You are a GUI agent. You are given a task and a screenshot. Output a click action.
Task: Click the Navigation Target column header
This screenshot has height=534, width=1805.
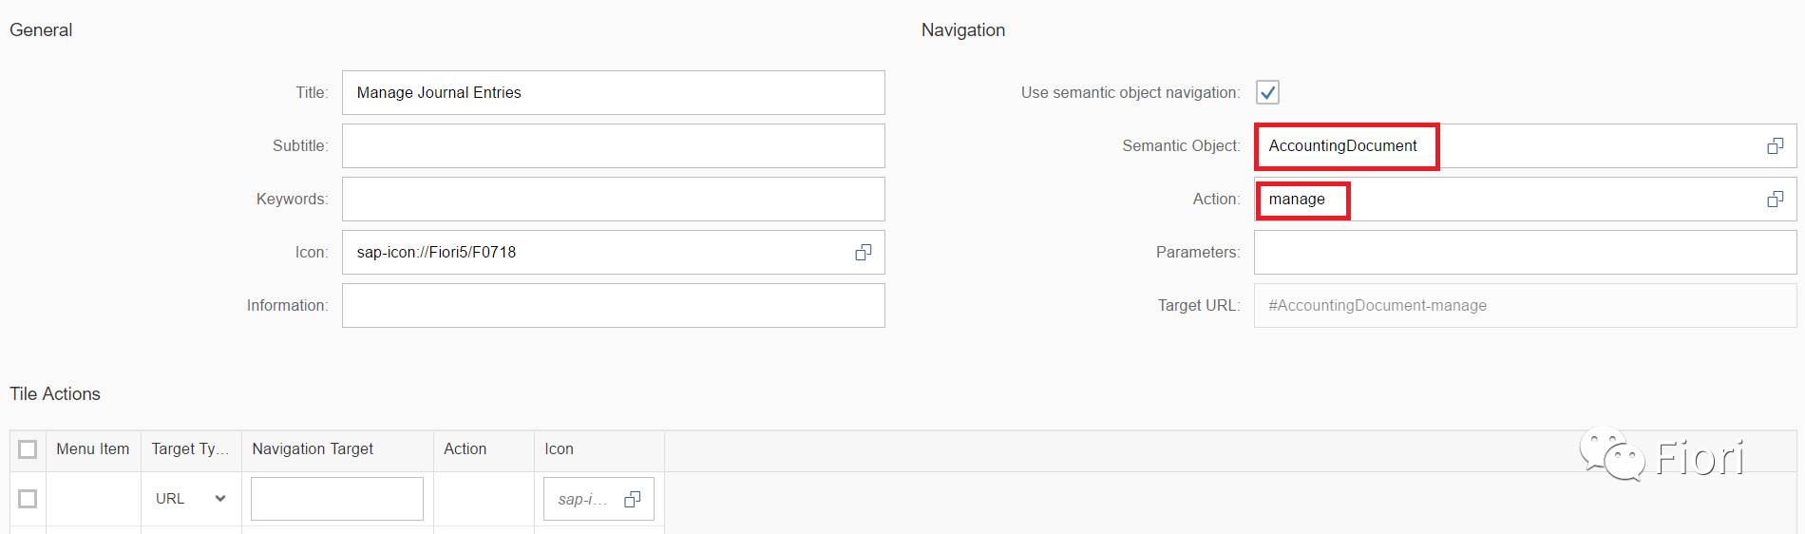[313, 449]
